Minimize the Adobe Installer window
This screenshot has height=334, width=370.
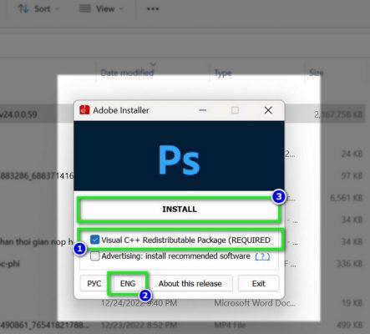203,110
